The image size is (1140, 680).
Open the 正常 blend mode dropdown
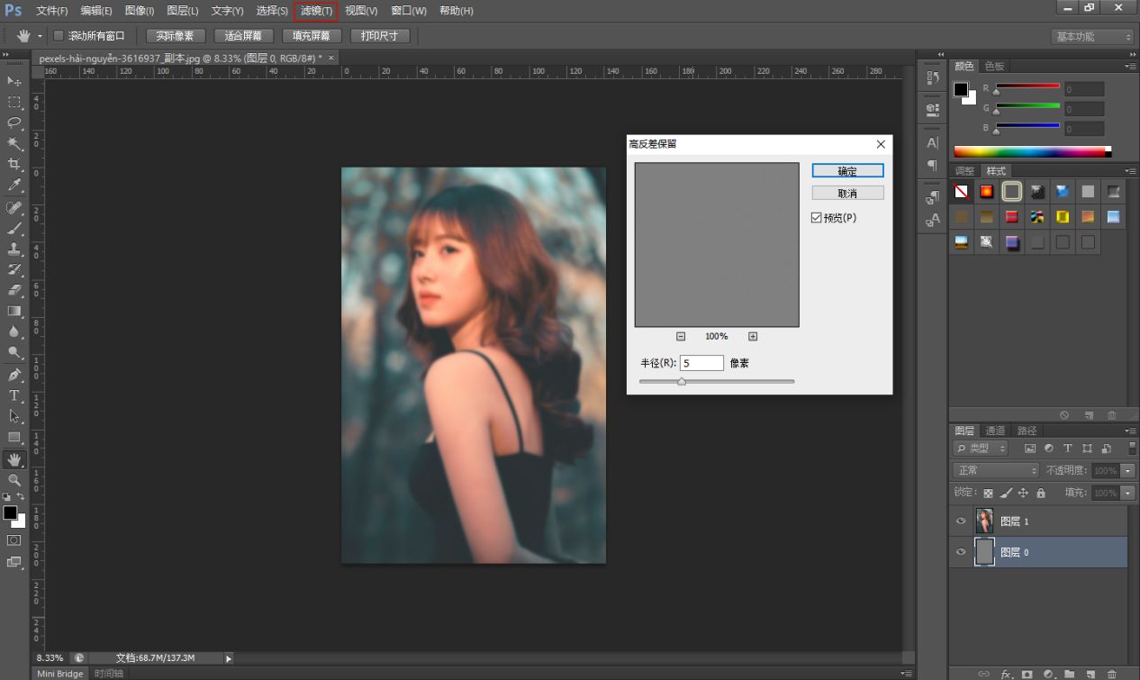[x=996, y=470]
